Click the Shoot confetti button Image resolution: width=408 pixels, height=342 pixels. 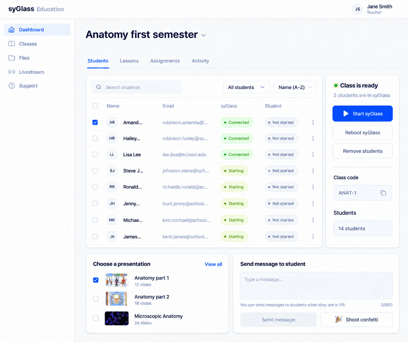(356, 320)
